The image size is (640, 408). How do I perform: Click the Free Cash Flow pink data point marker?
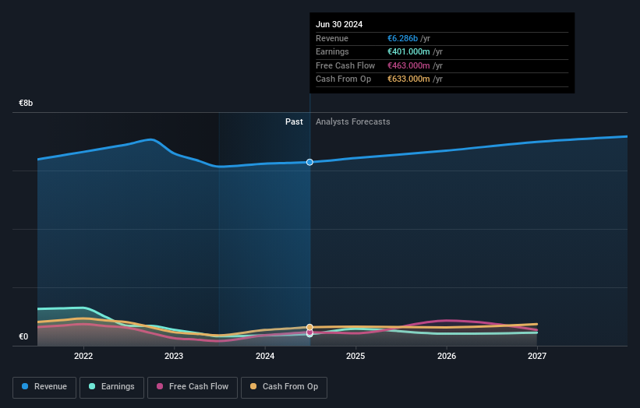[309, 332]
